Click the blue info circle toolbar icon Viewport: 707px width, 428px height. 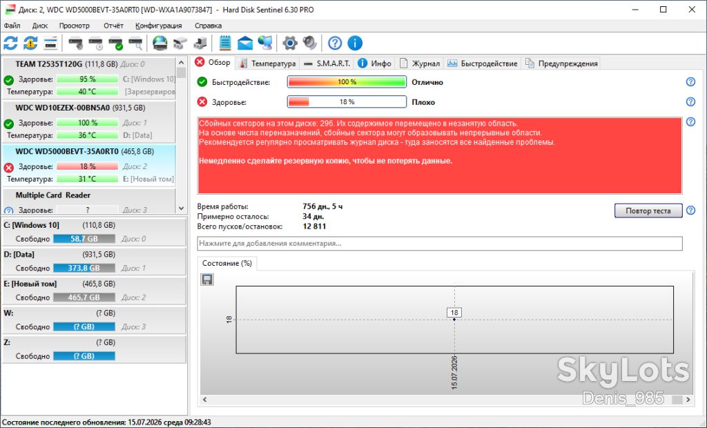click(355, 43)
